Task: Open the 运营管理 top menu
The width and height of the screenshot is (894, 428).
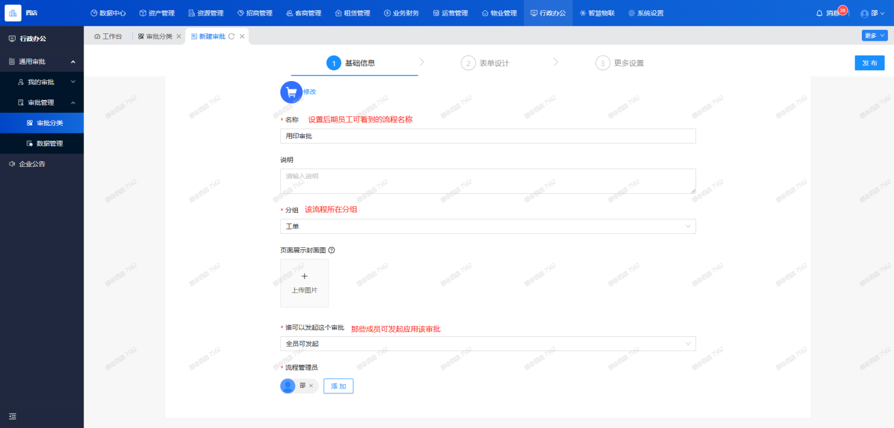Action: coord(451,13)
